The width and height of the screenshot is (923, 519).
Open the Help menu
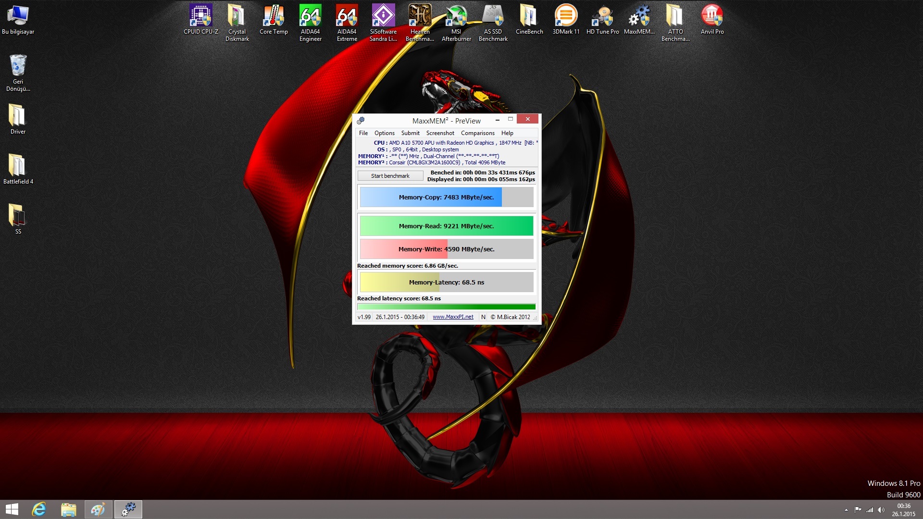click(x=507, y=133)
